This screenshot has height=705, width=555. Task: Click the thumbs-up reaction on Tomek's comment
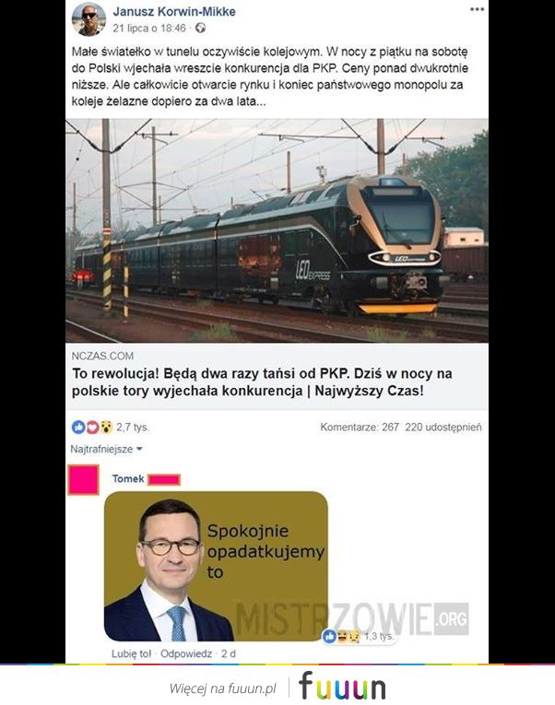pyautogui.click(x=330, y=636)
